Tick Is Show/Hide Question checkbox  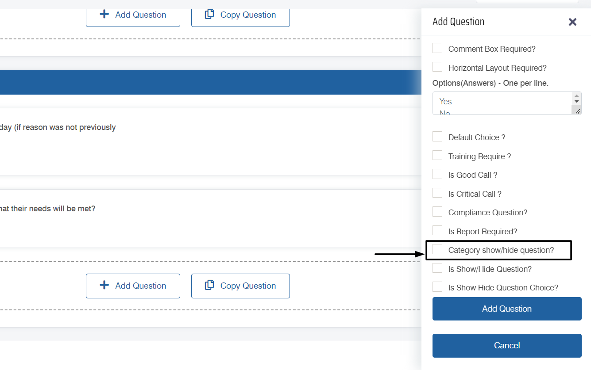pos(437,268)
